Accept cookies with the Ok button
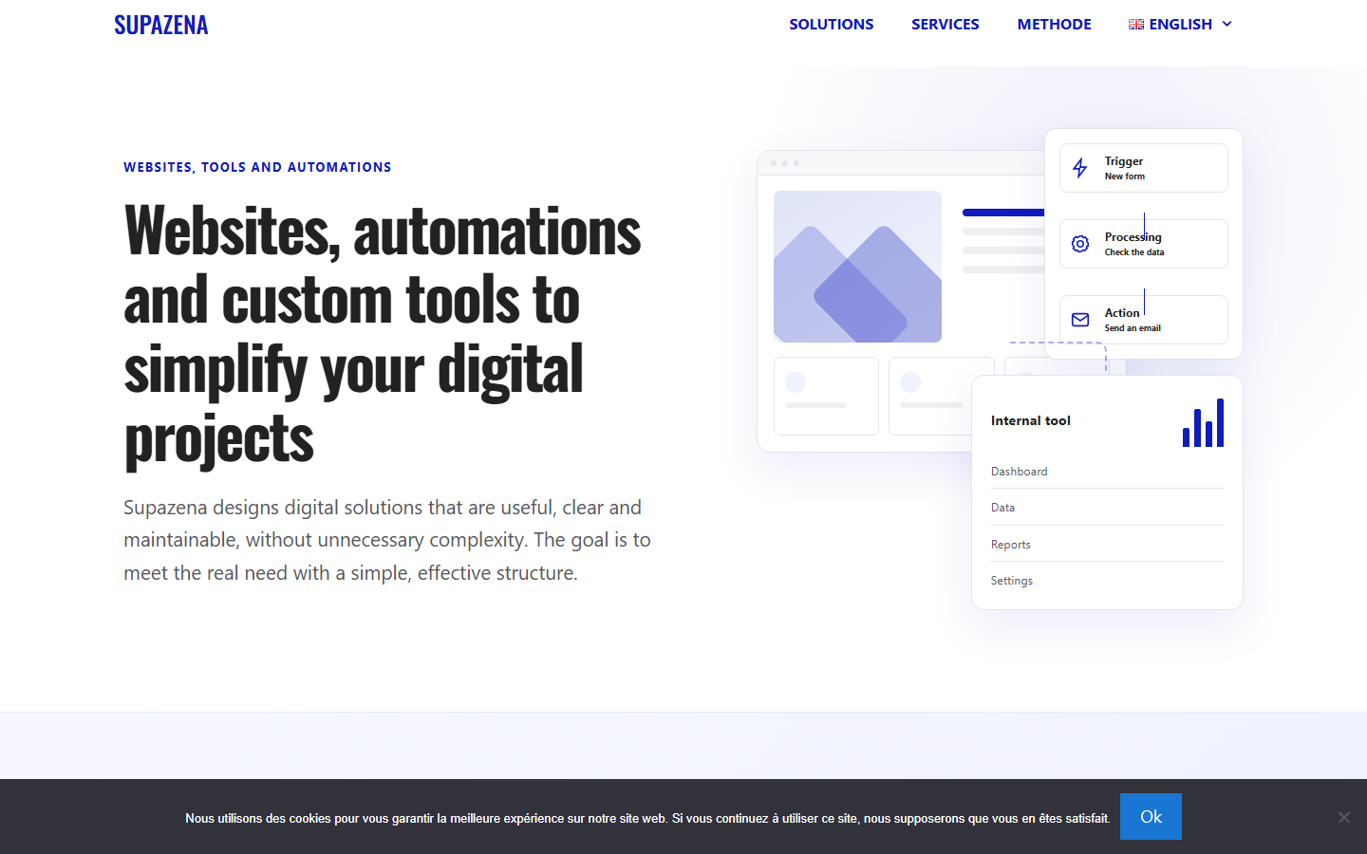This screenshot has height=854, width=1367. [1151, 816]
